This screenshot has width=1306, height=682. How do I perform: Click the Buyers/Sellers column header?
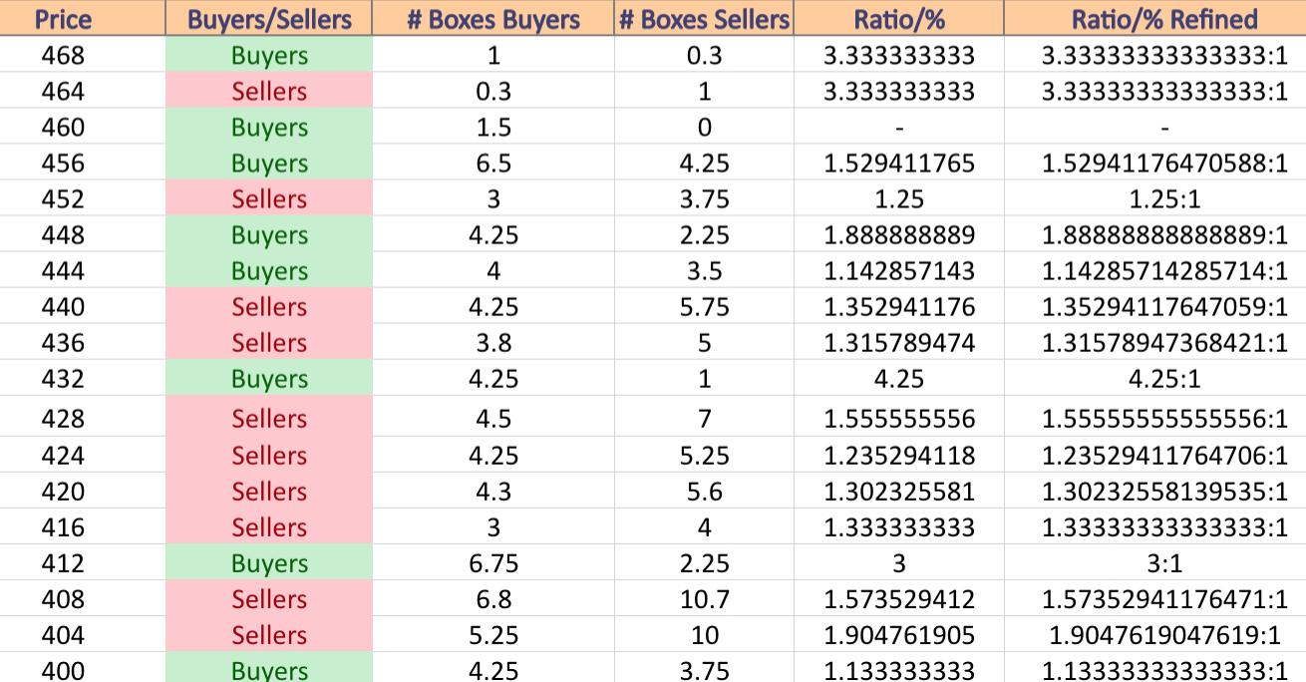[x=269, y=19]
